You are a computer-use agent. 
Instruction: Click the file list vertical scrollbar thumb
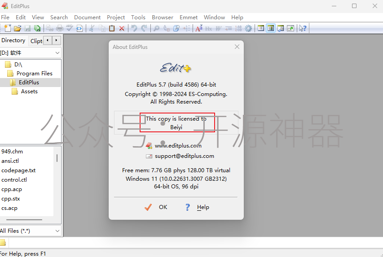coord(57,158)
